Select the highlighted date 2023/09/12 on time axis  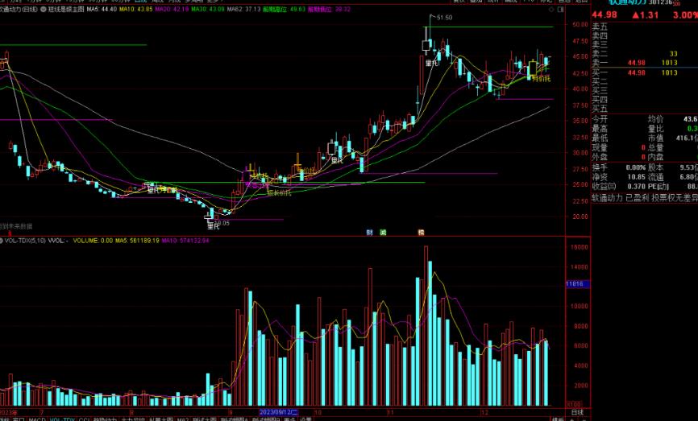pos(279,412)
